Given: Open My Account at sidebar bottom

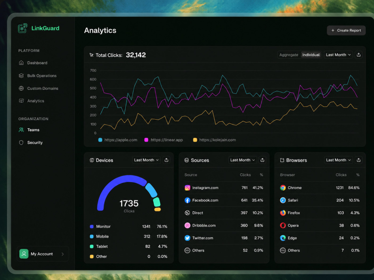Looking at the screenshot, I should pos(43,254).
